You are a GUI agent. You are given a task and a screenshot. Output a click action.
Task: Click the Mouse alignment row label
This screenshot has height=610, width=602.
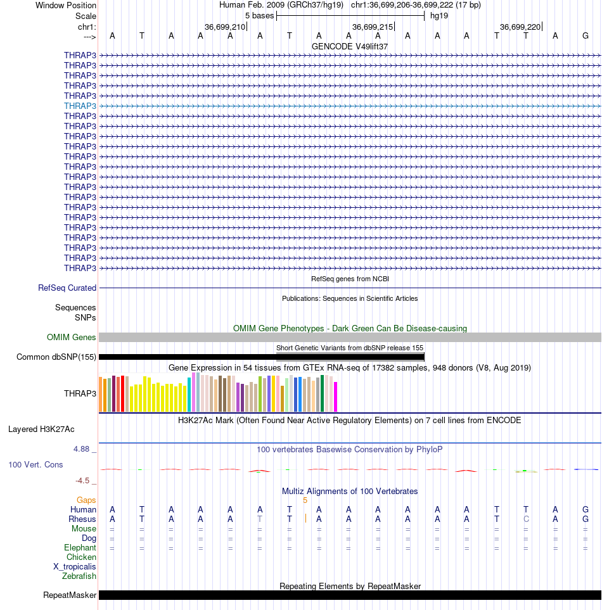pyautogui.click(x=84, y=529)
